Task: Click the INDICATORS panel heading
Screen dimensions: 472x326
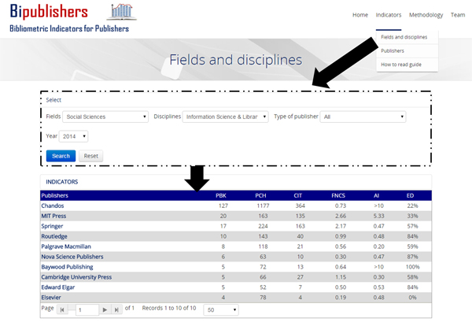Action: 61,182
